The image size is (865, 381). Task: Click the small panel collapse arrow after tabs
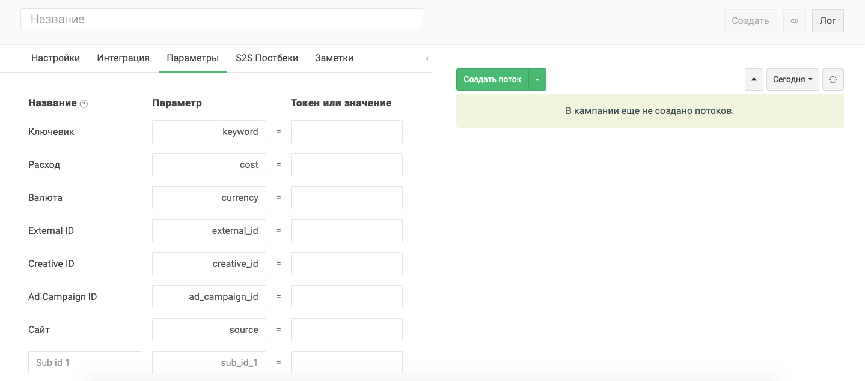pos(427,59)
